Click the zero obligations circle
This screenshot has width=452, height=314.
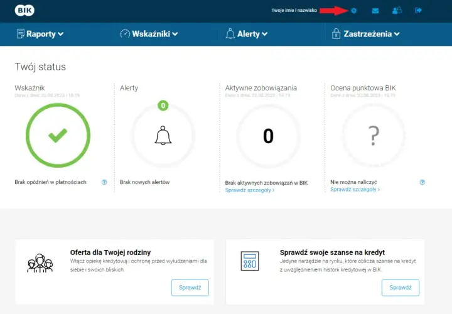pos(269,136)
